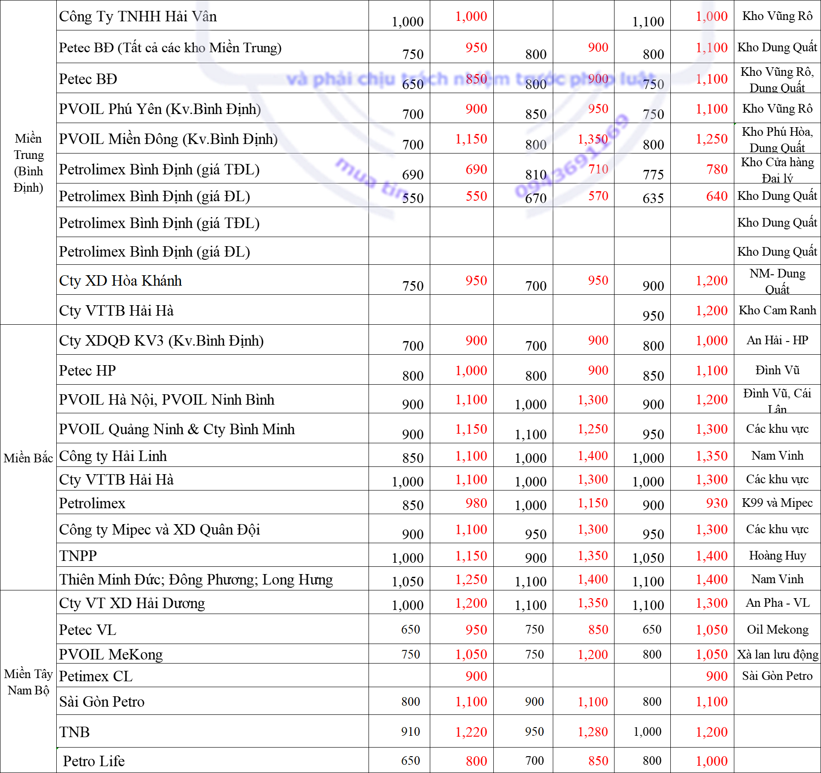The image size is (821, 773).
Task: Click the Petro Life cell
Action: (212, 761)
